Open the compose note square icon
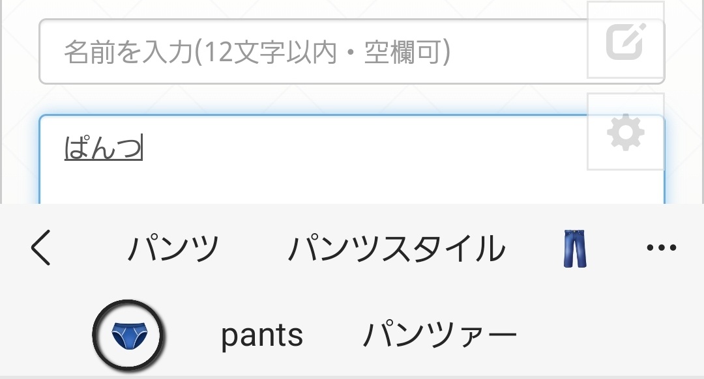The height and width of the screenshot is (379, 704). pos(626,40)
